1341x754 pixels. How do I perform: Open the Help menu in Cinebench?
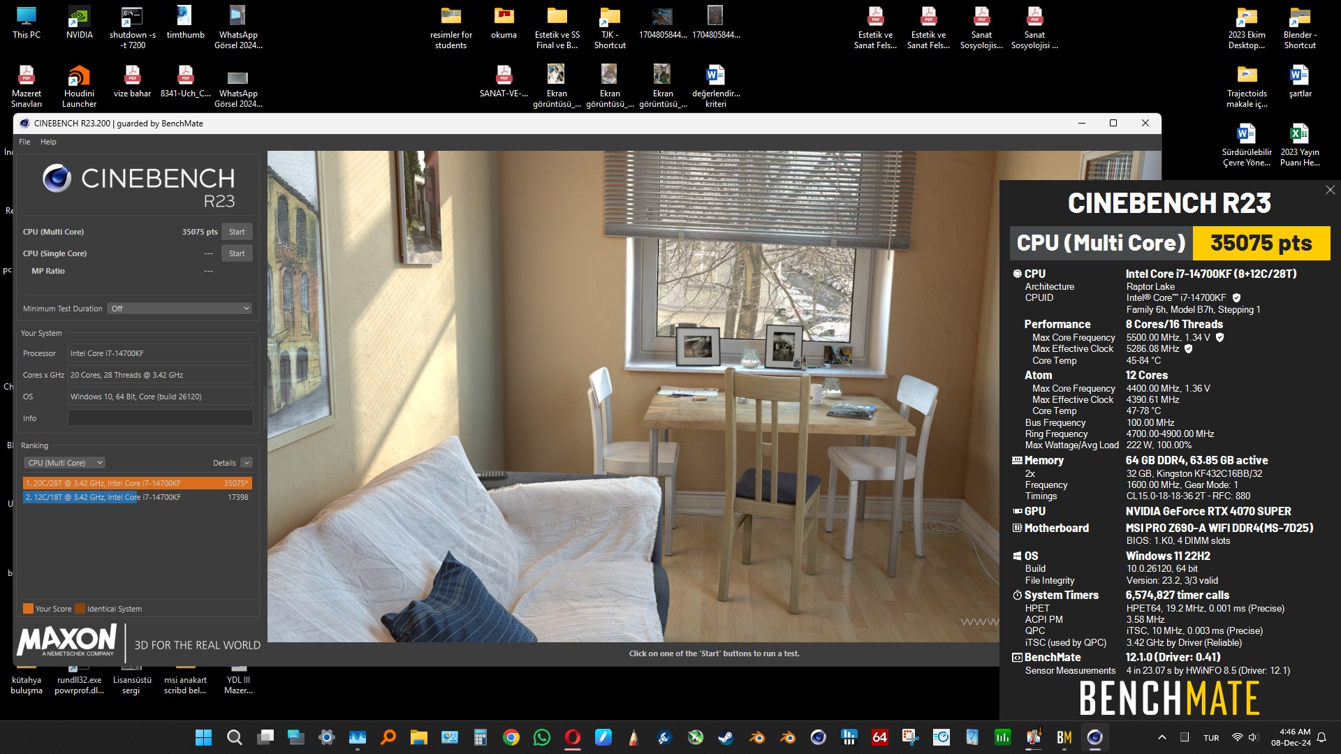(48, 142)
